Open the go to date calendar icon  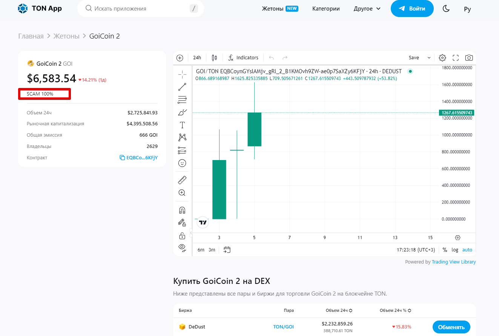coord(227,250)
